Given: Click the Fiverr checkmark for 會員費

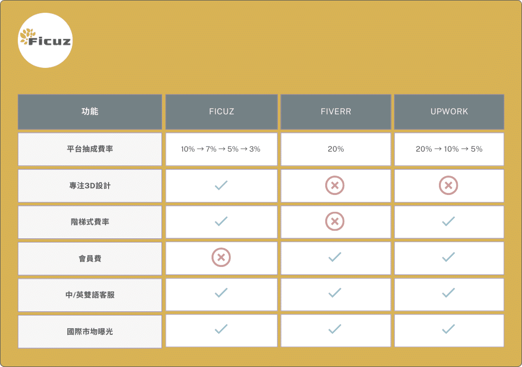Looking at the screenshot, I should 335,258.
